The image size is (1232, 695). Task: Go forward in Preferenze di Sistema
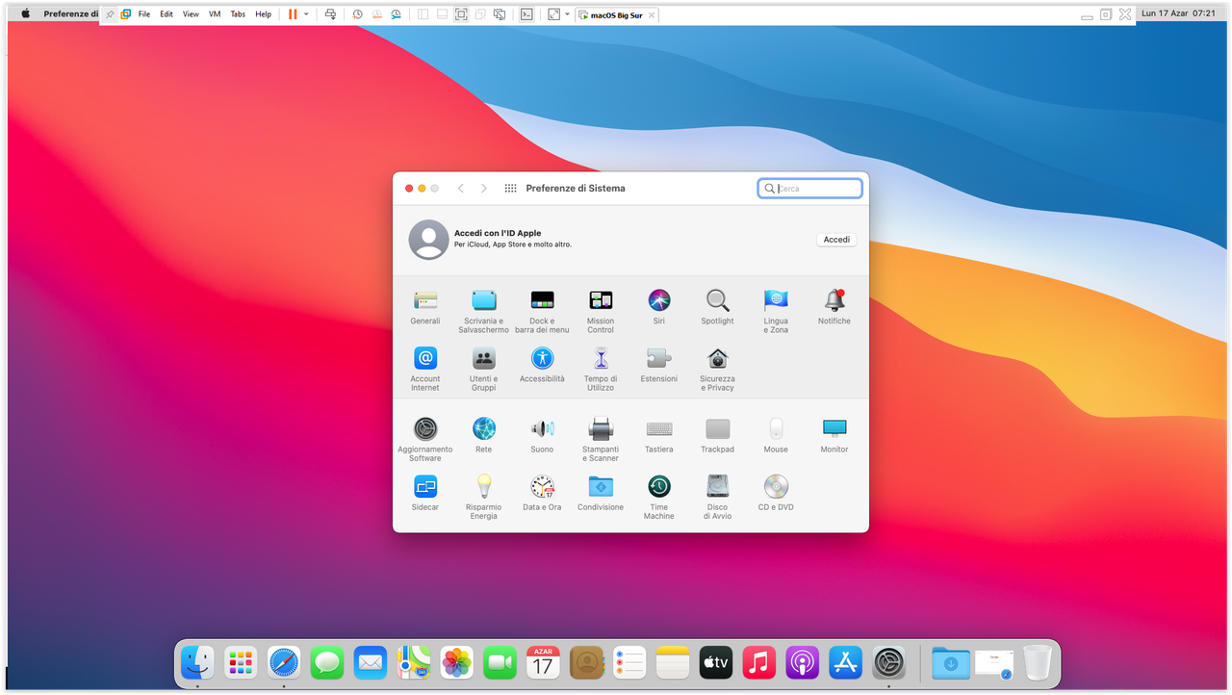point(484,189)
